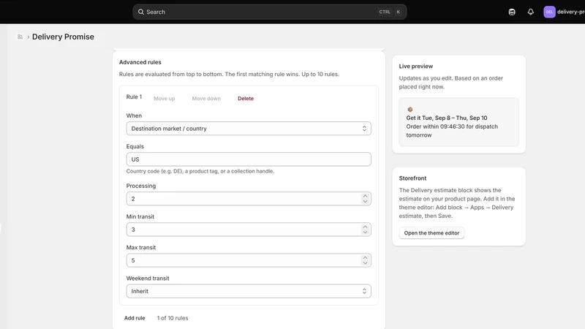Click the 'Rule 1' label

(x=134, y=97)
